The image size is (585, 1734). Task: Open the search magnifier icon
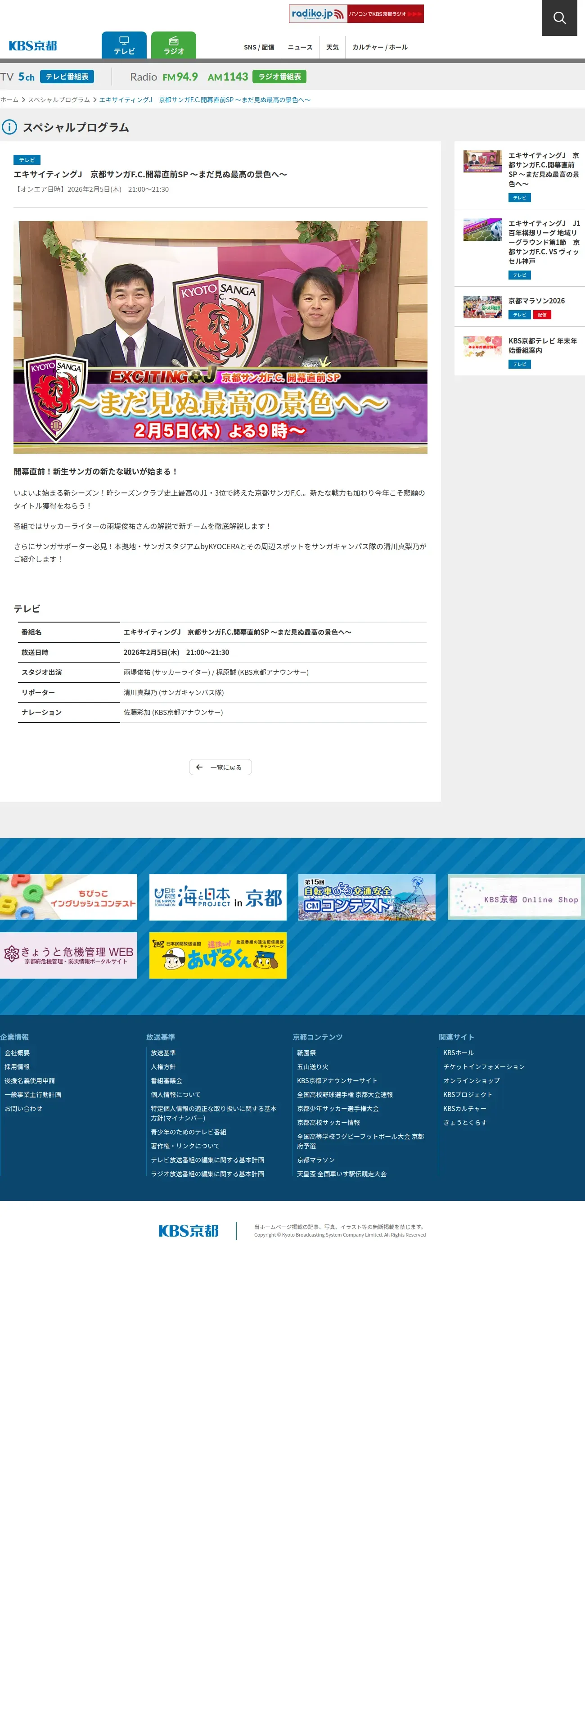click(x=559, y=18)
